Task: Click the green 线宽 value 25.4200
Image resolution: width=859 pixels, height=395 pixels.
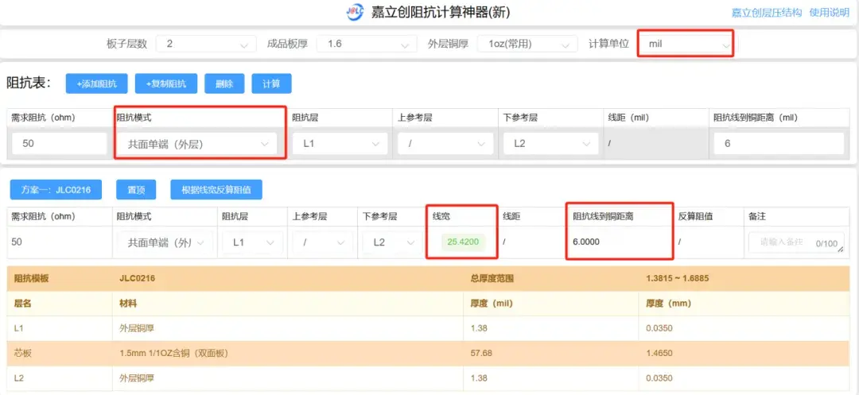Action: point(463,242)
